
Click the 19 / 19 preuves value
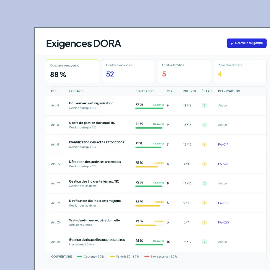coord(187,242)
